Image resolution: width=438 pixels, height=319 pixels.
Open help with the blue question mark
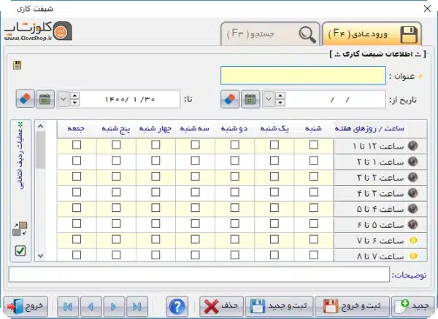[x=177, y=307]
